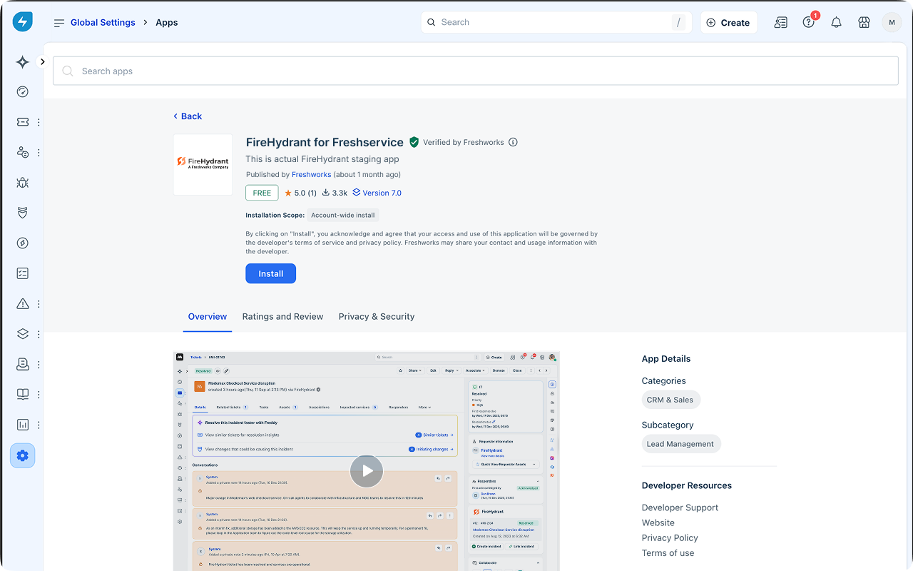Click the Install button
913x571 pixels.
click(271, 273)
